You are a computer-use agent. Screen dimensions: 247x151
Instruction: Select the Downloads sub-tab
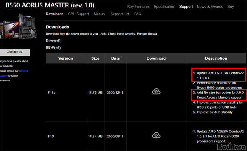pyautogui.click(x=54, y=14)
